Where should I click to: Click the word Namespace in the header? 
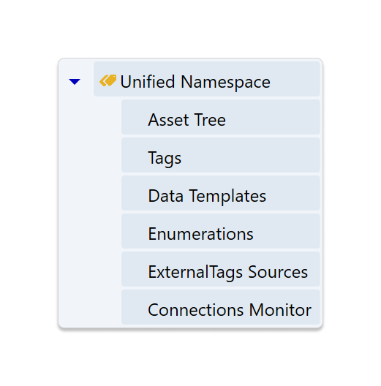225,82
